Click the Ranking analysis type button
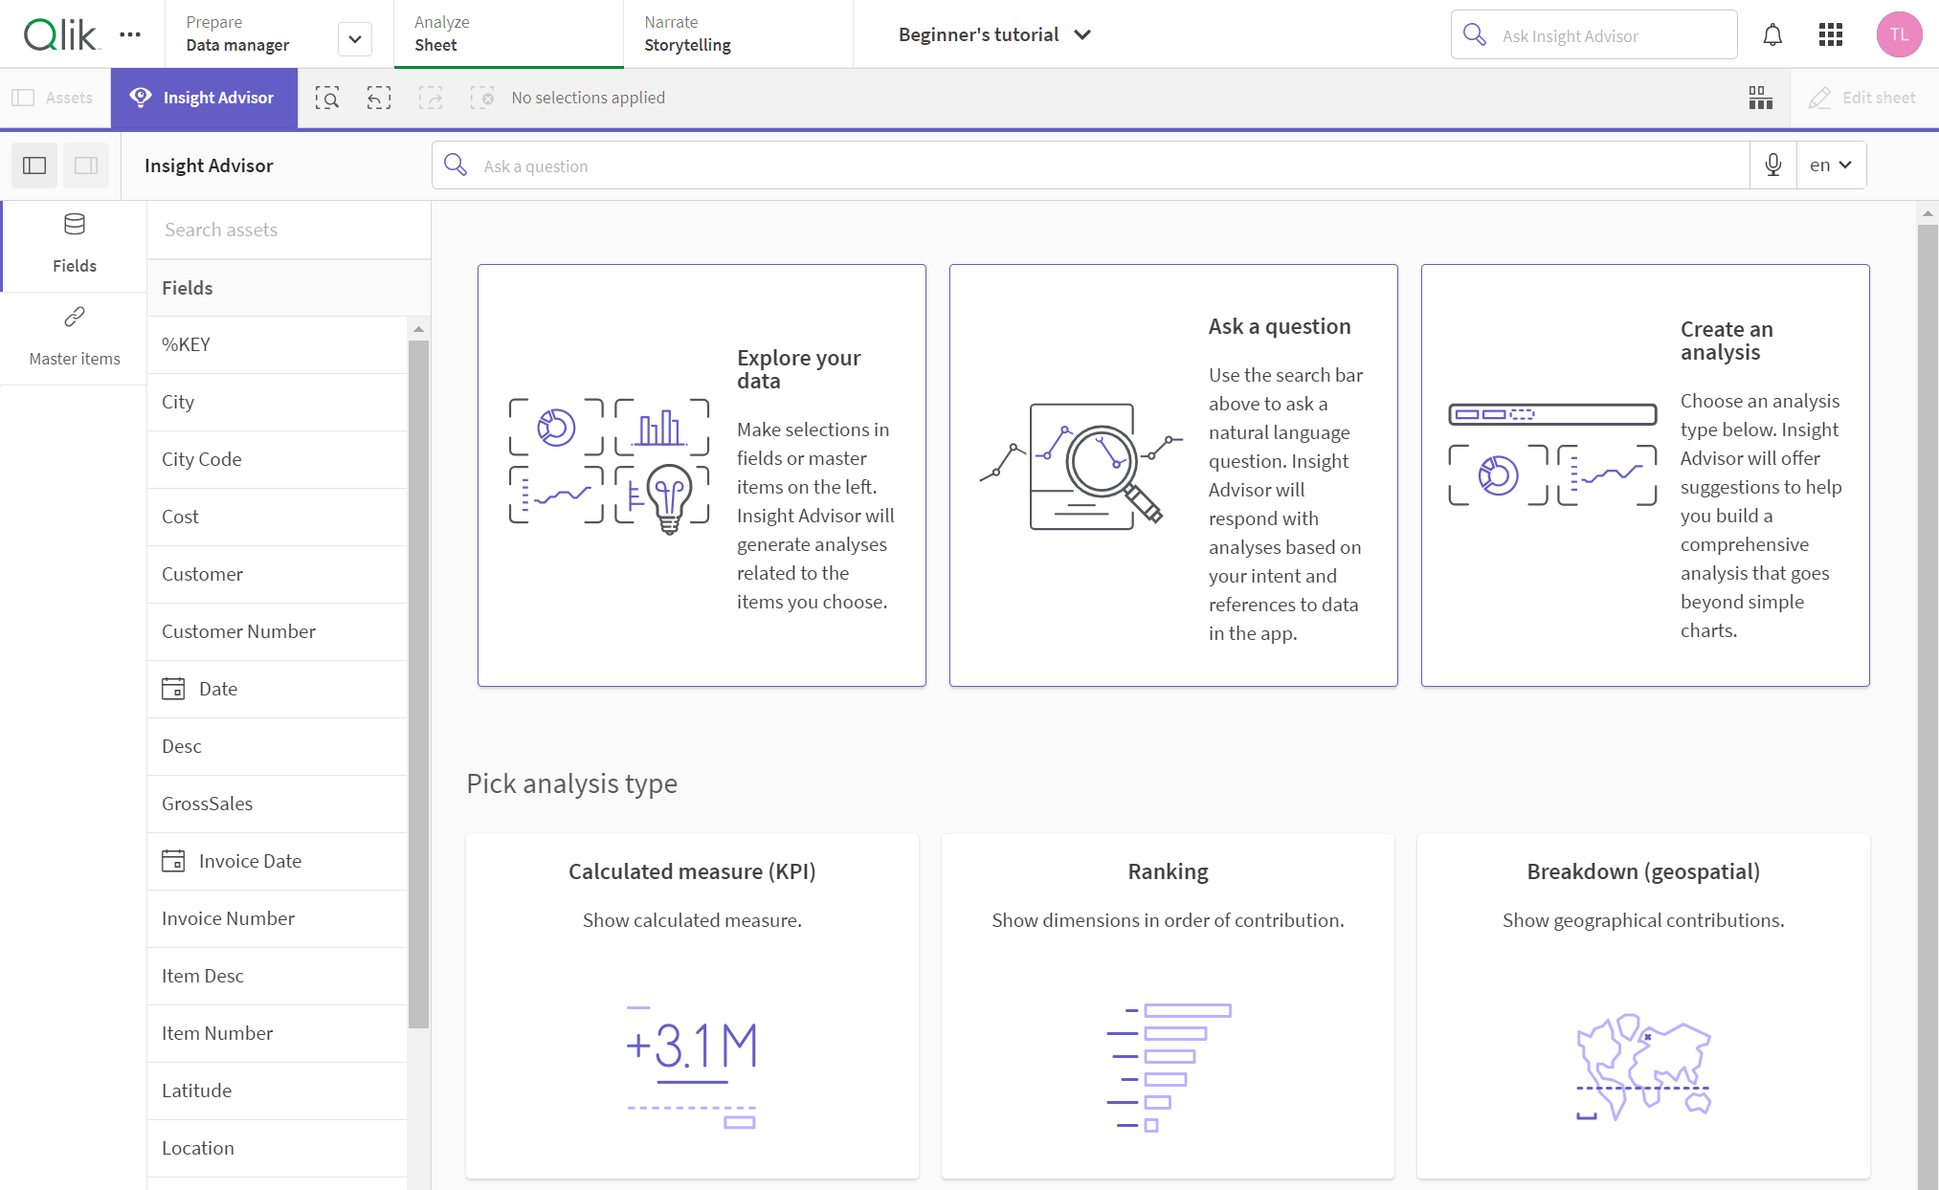Image resolution: width=1939 pixels, height=1190 pixels. click(x=1168, y=1002)
